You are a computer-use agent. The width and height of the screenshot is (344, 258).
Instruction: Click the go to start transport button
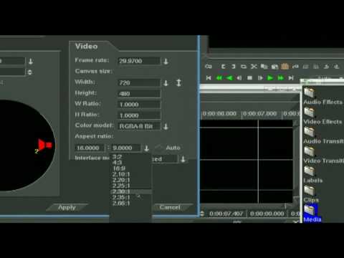coord(209,78)
